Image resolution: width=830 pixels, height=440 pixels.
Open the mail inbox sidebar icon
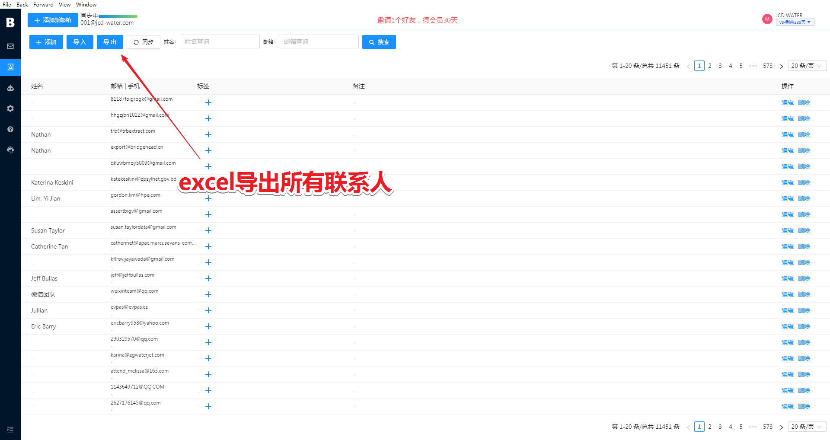(10, 46)
